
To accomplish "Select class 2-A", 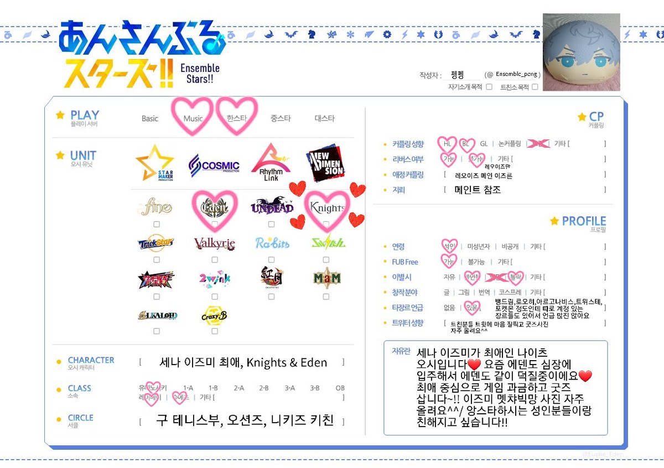I will (x=238, y=388).
